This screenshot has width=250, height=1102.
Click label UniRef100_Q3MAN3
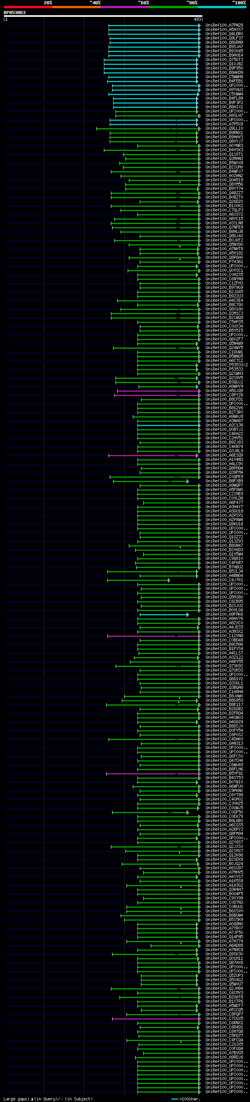click(224, 159)
